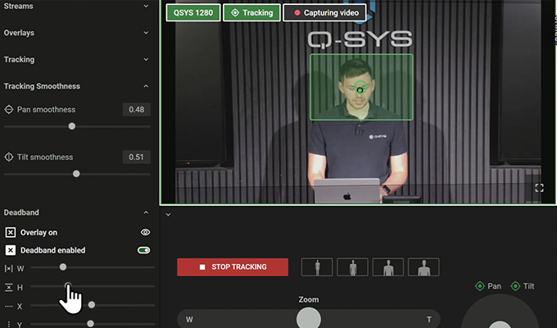Select the full body framing preset
This screenshot has height=328, width=557.
[x=317, y=267]
